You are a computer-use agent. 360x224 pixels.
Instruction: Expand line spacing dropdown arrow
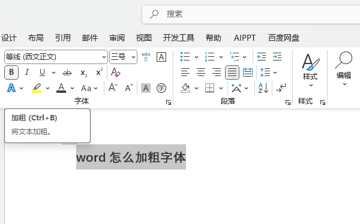[x=275, y=72]
